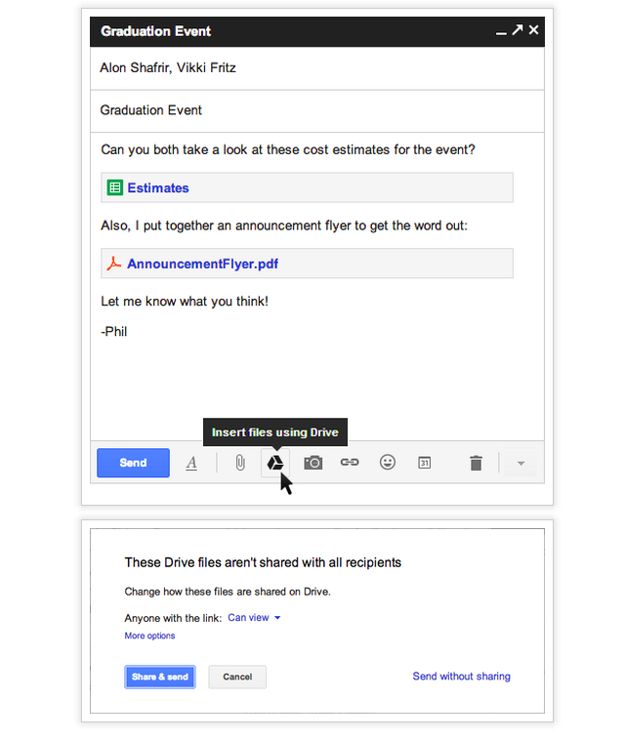The image size is (625, 740).
Task: Attach files with the paperclip icon
Action: coord(239,463)
